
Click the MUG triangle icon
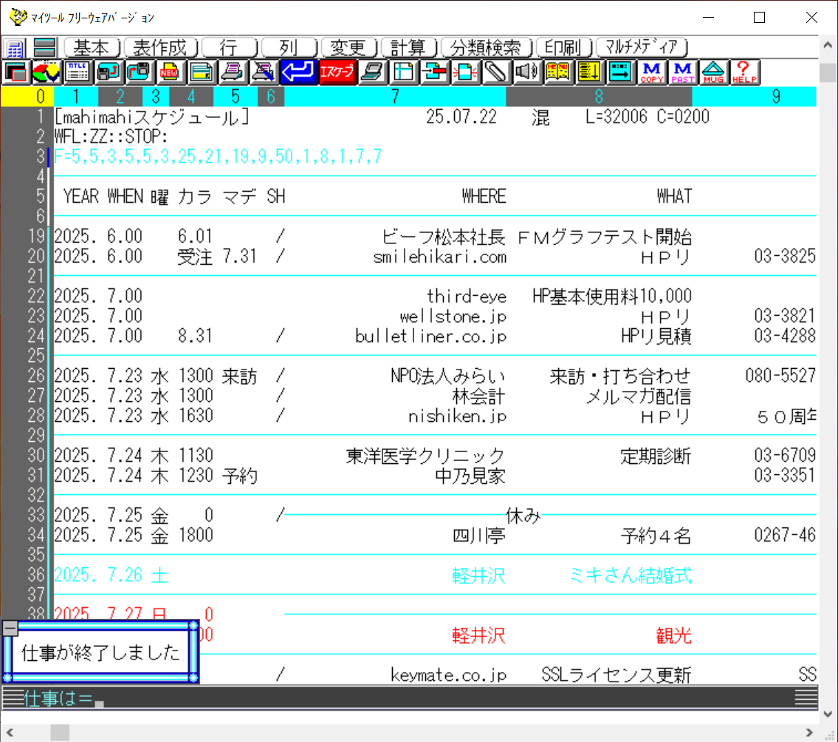tap(714, 72)
